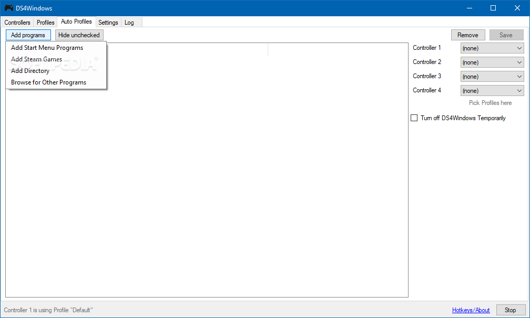Click the DS4Windows gamepad title icon
Image resolution: width=530 pixels, height=318 pixels.
9,8
